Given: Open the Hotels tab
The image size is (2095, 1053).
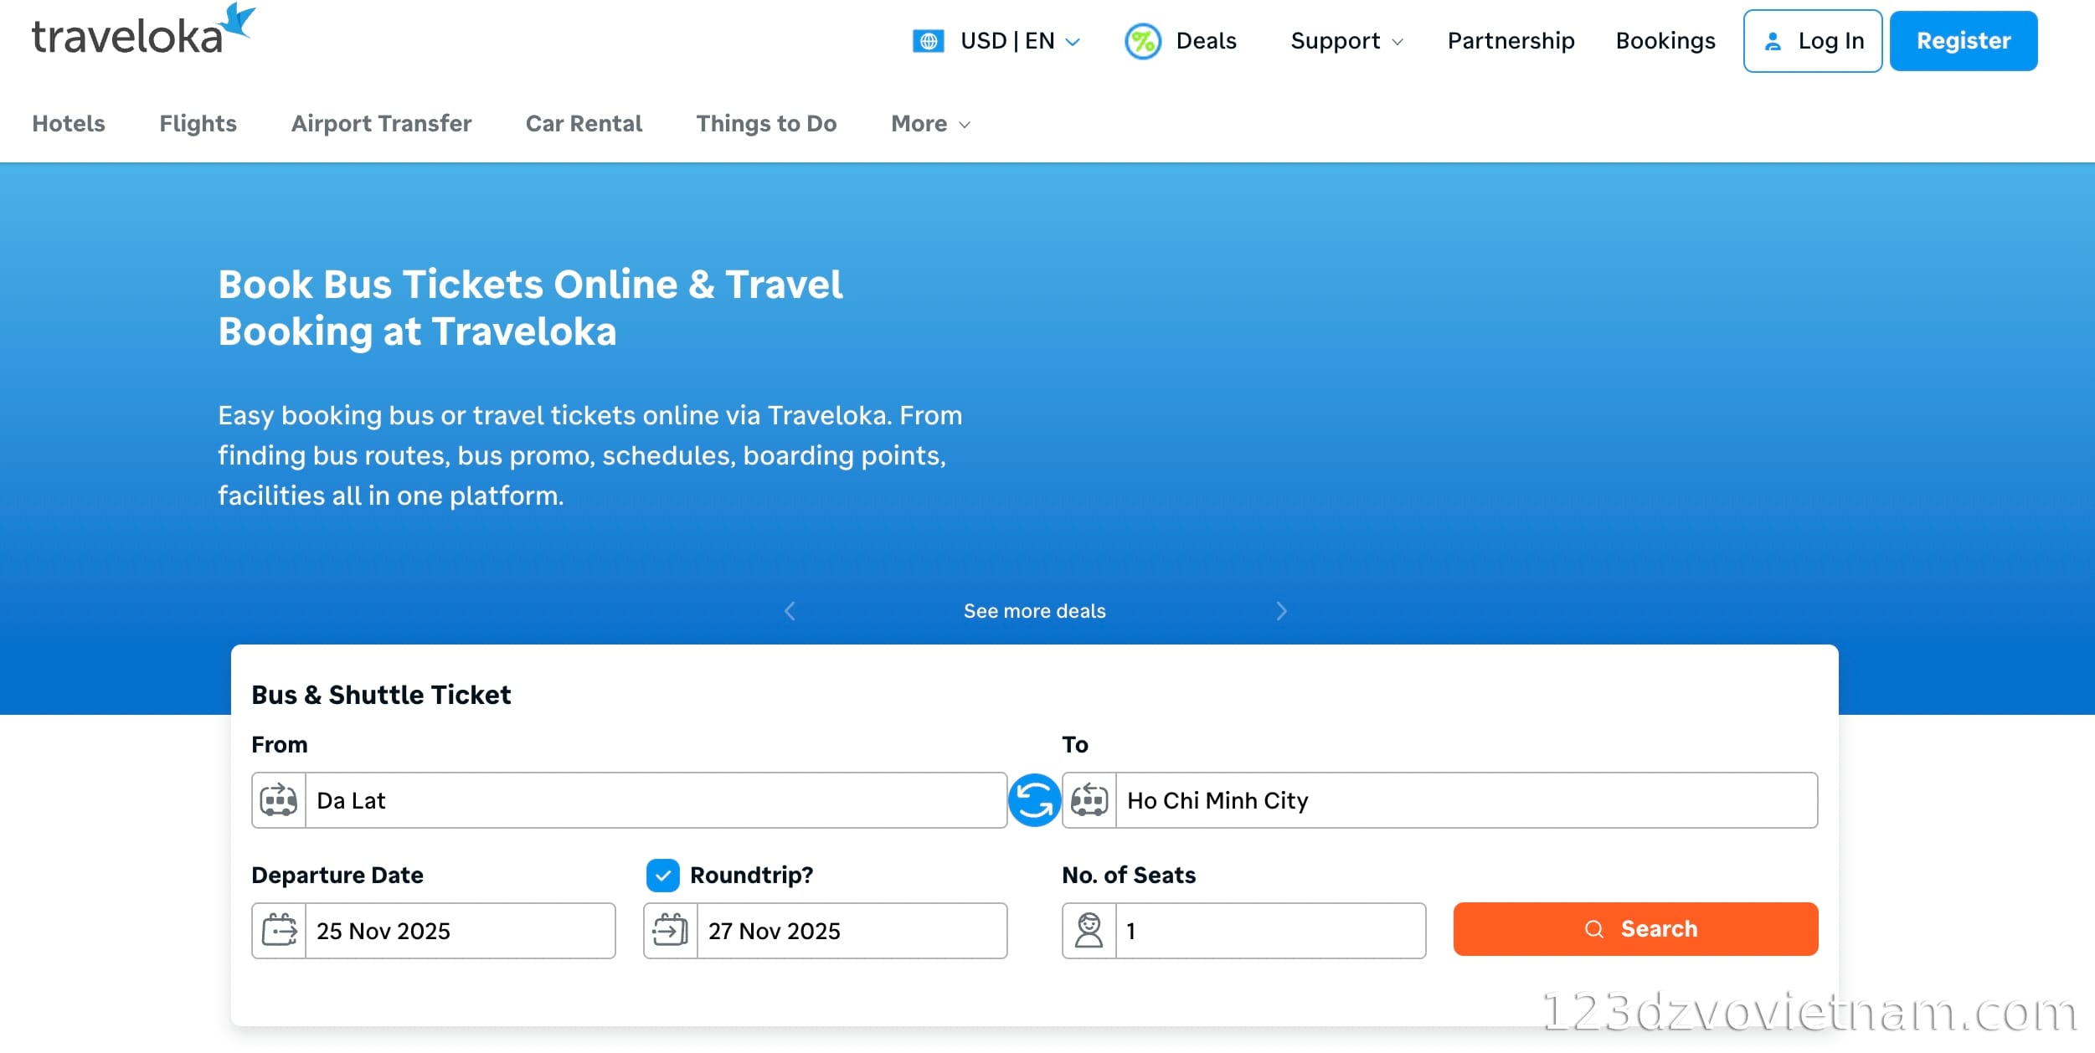Looking at the screenshot, I should [69, 124].
